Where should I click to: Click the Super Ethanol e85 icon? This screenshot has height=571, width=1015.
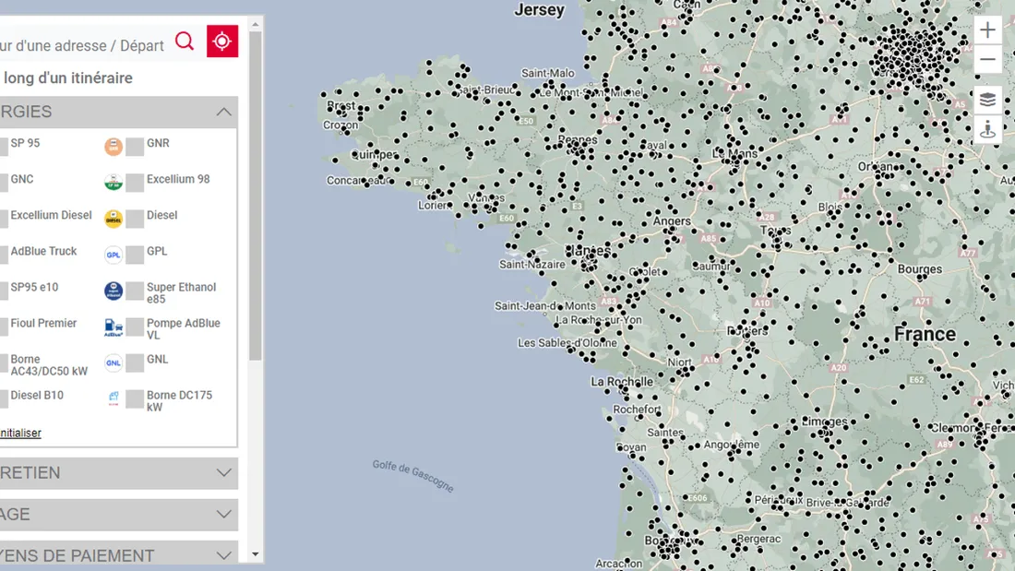pos(113,291)
